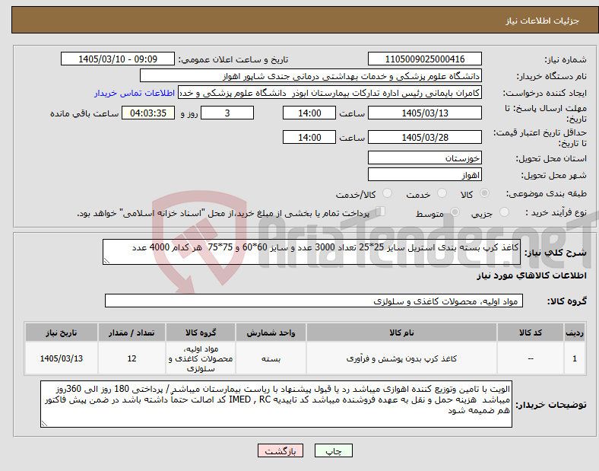Click the شماره نیاز field 1105009025000416

coord(424,59)
